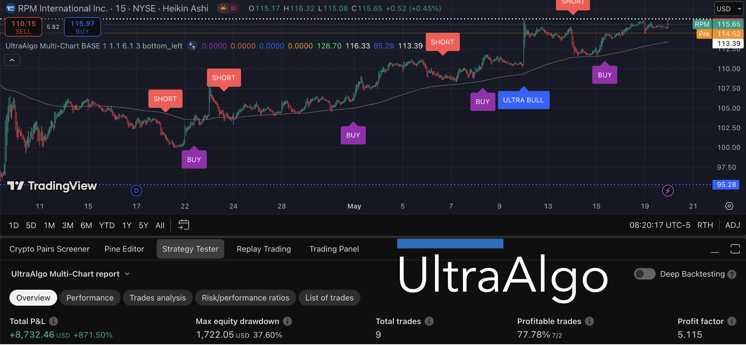
Task: Show info for Total P&L
Action: point(54,321)
